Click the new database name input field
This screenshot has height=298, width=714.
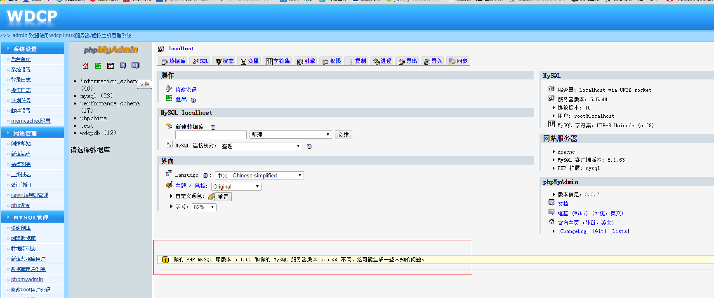point(211,135)
